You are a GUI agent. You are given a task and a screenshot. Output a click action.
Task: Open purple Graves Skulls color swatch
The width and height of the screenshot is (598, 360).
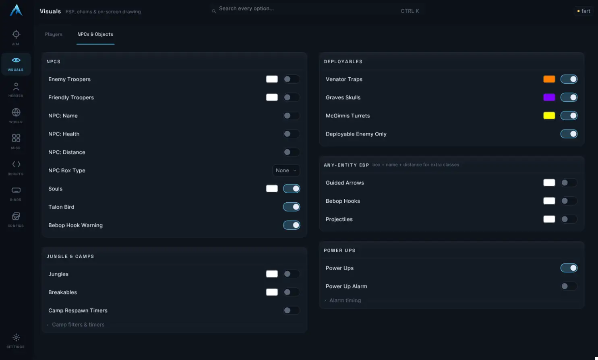pos(549,97)
